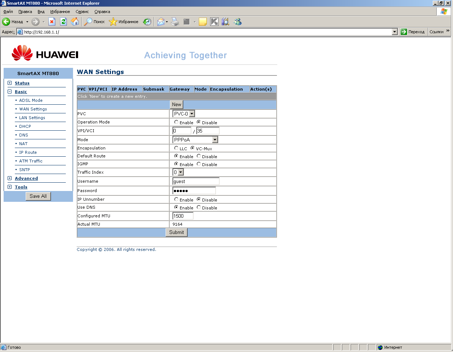Open the Back button history dropdown arrow
This screenshot has width=453, height=352.
(x=27, y=22)
